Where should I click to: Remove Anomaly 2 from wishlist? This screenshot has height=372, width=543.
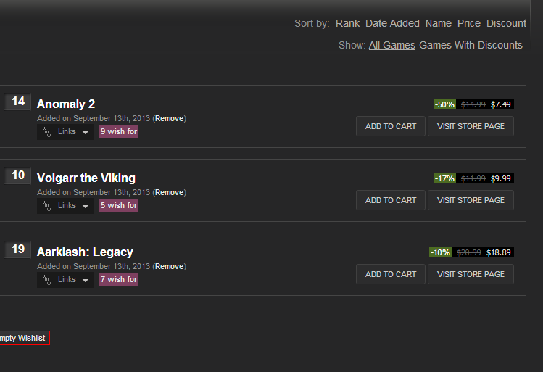point(170,118)
